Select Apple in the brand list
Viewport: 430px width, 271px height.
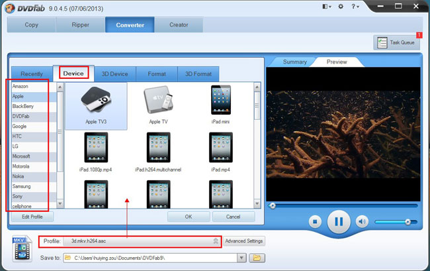[x=34, y=96]
